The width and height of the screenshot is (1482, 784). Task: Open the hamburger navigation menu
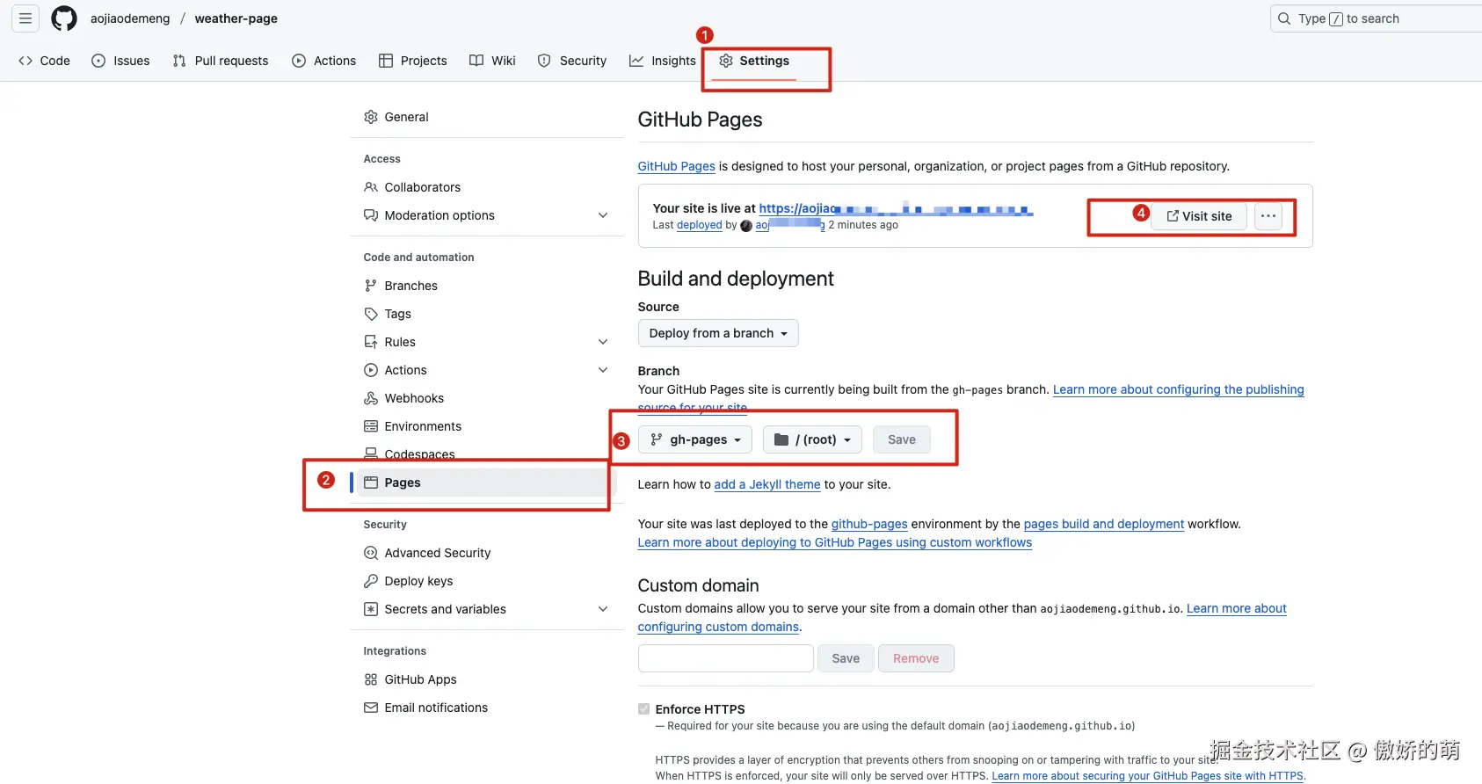(25, 18)
